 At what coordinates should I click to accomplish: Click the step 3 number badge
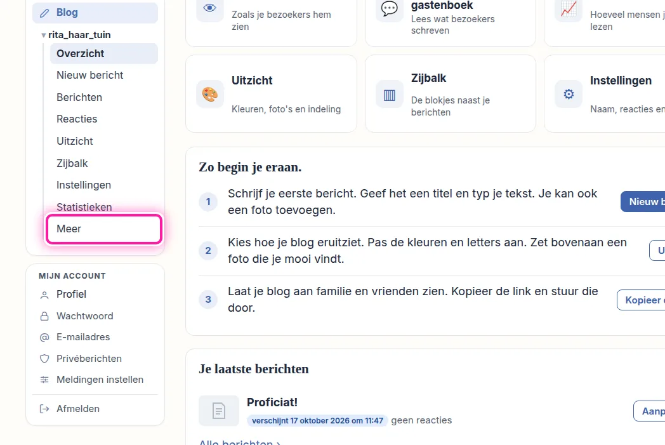pyautogui.click(x=208, y=300)
